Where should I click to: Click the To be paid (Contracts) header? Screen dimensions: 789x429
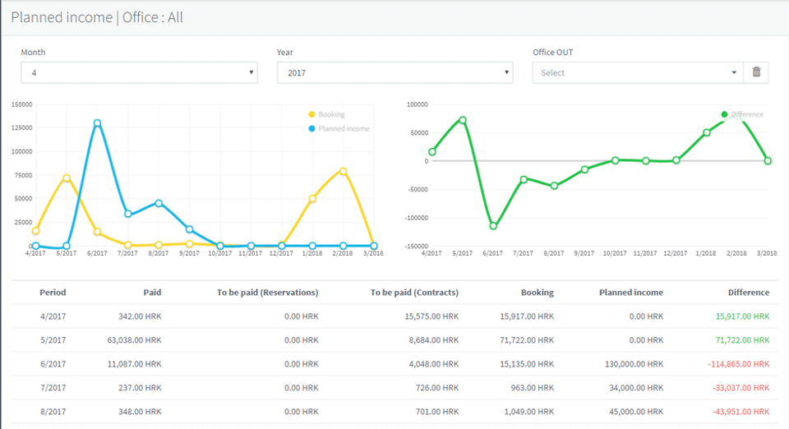414,292
